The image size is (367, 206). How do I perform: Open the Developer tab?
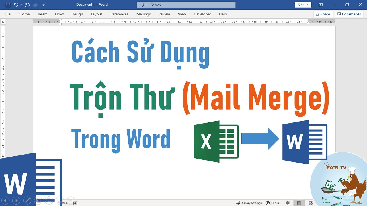202,14
